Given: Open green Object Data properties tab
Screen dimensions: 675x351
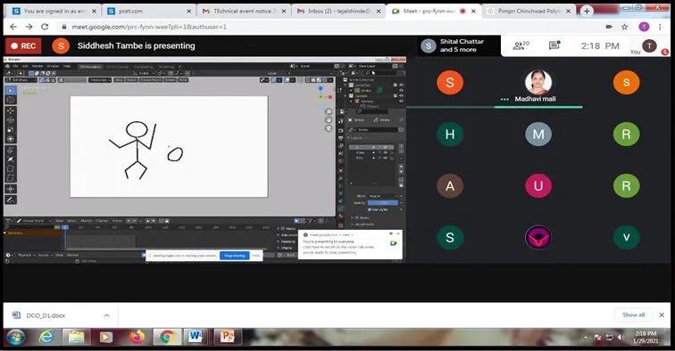Looking at the screenshot, I should [340, 208].
